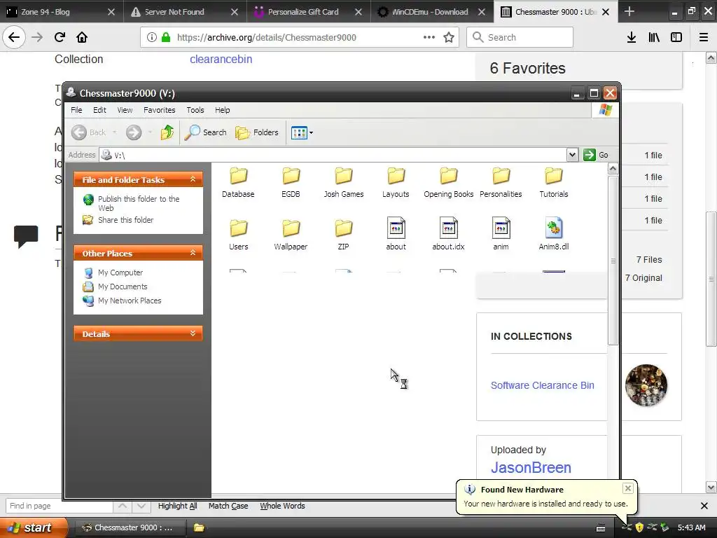This screenshot has width=717, height=538.
Task: Open the page actions ellipsis menu
Action: pyautogui.click(x=429, y=37)
